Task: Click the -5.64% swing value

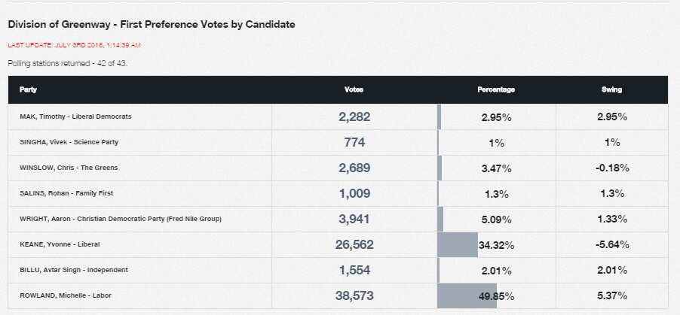Action: pyautogui.click(x=611, y=244)
